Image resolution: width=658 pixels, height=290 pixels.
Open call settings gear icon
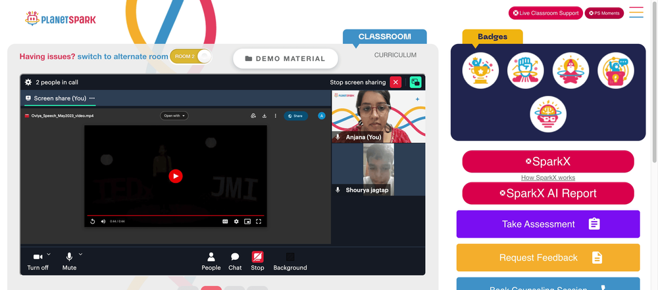click(x=28, y=82)
